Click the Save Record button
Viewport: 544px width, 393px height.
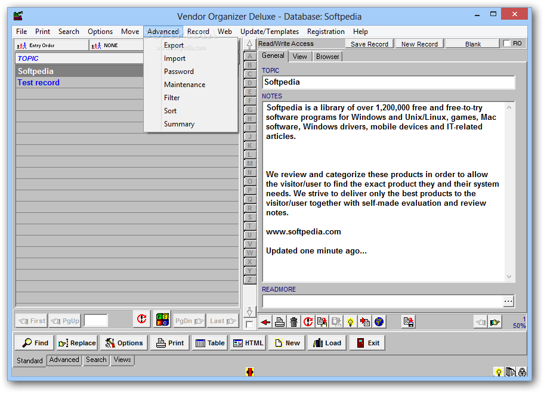click(369, 44)
